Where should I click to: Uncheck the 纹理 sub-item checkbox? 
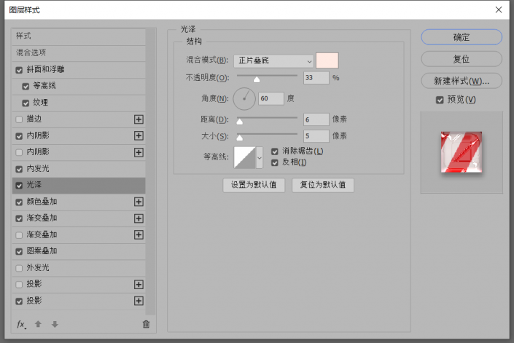tap(26, 103)
